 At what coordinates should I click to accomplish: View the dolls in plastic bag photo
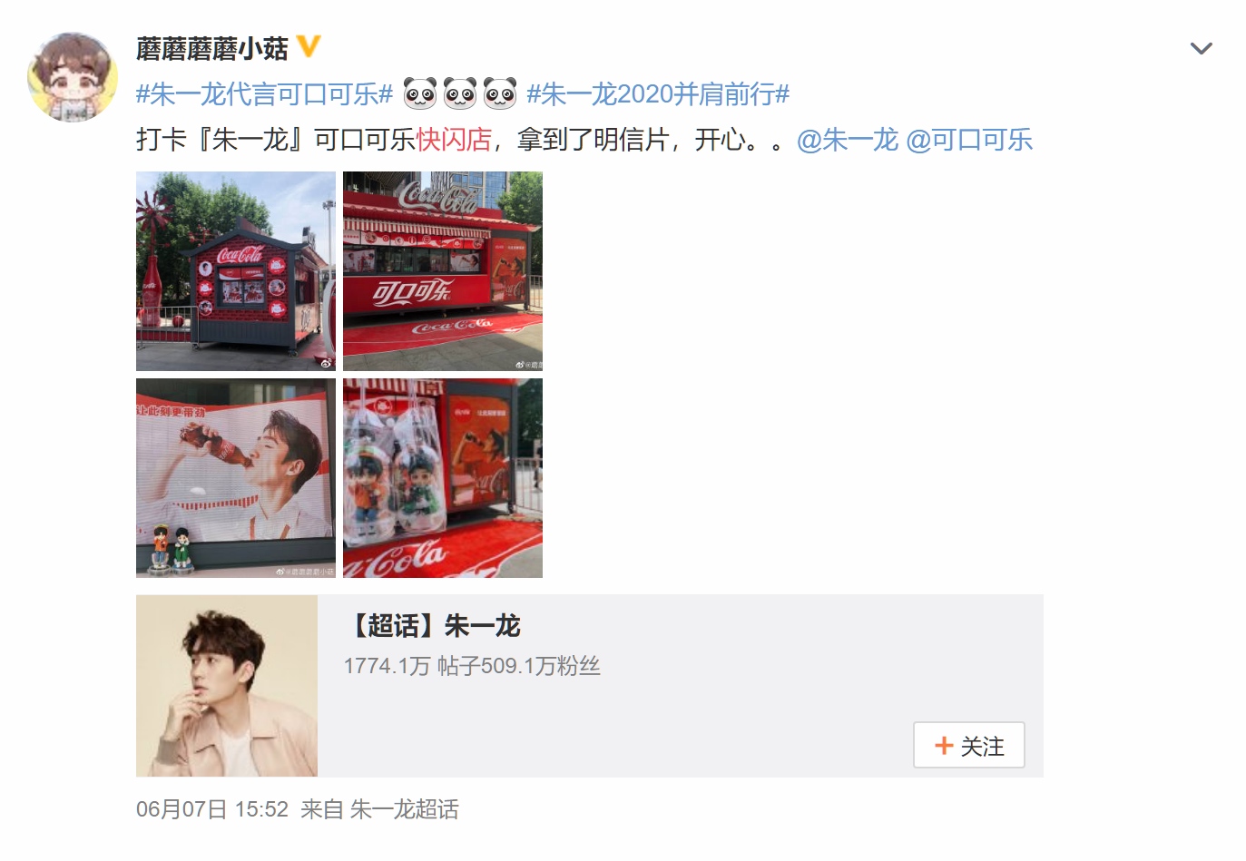click(443, 478)
